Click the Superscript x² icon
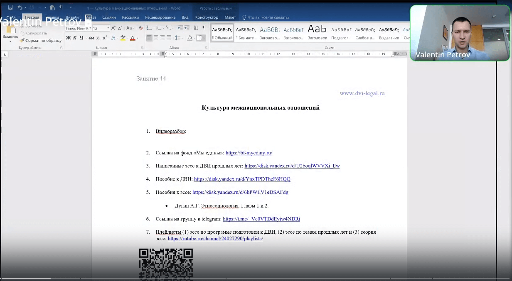The height and width of the screenshot is (281, 512). tap(105, 38)
